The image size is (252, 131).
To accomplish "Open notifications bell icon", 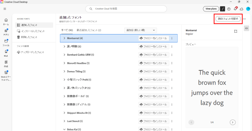I will (x=235, y=9).
